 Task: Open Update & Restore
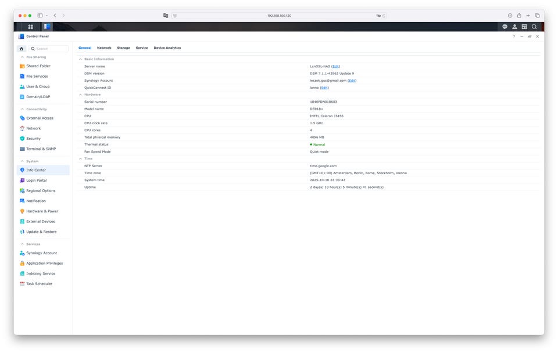(43, 232)
